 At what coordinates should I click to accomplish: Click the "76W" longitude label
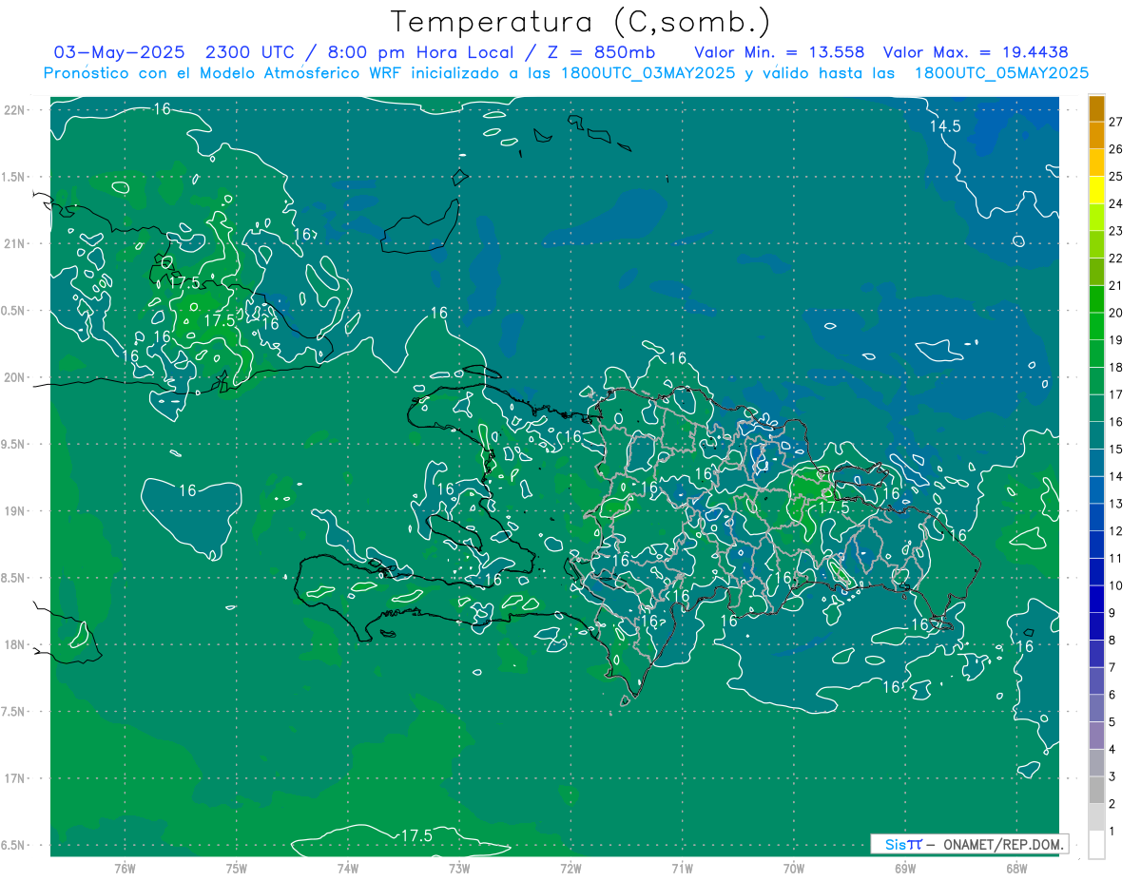(x=125, y=869)
